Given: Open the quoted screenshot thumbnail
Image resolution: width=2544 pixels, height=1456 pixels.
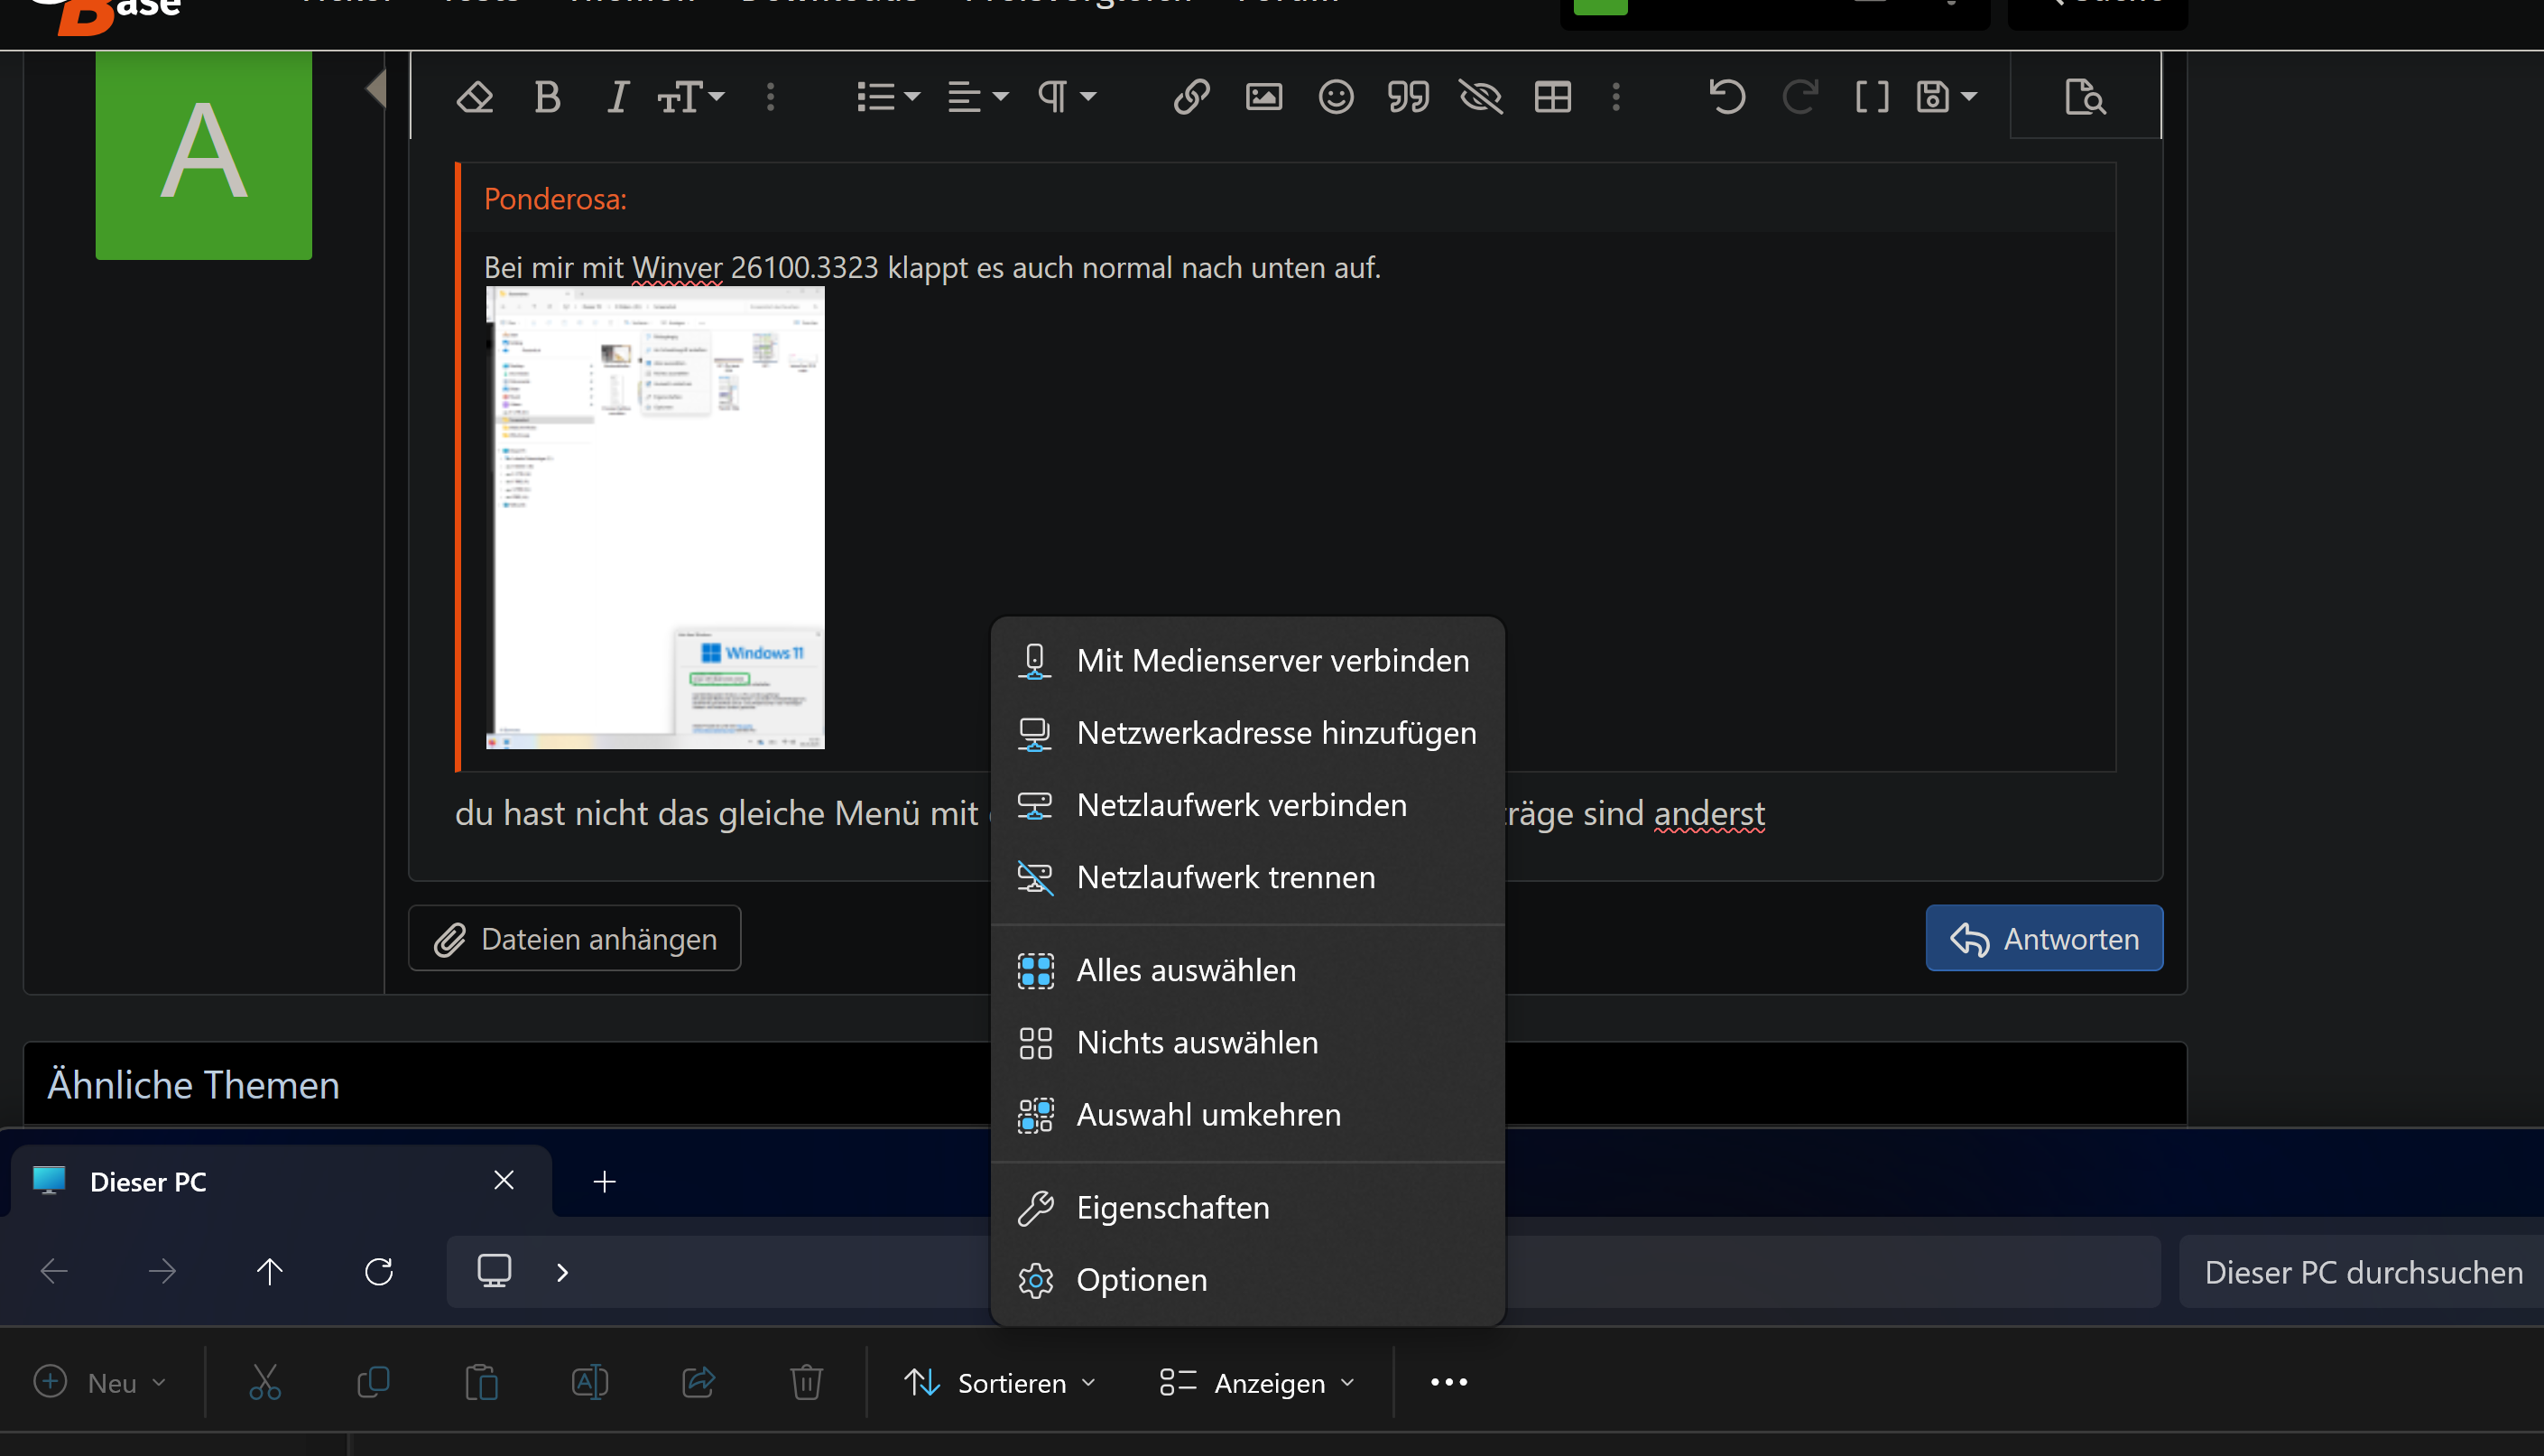Looking at the screenshot, I should [x=655, y=517].
